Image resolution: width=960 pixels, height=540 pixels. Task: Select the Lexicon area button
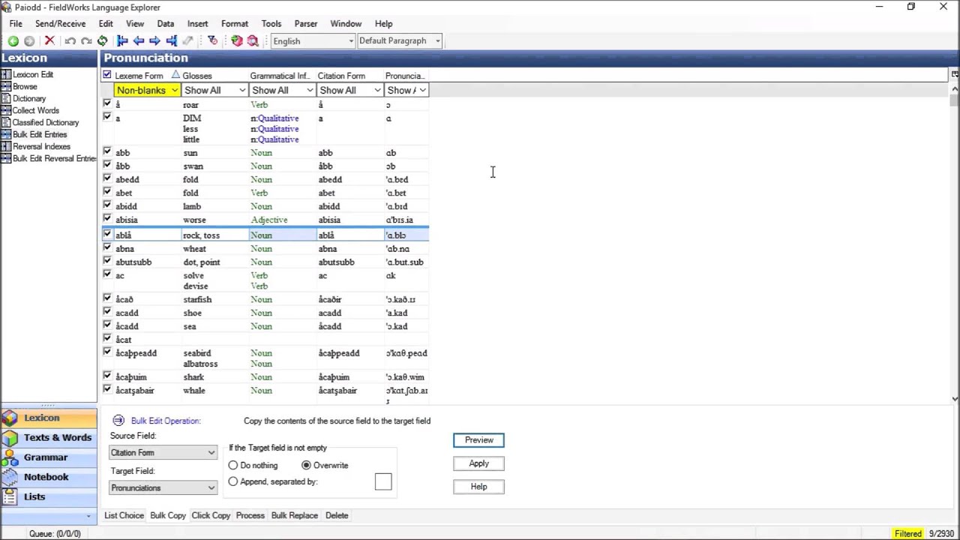coord(49,418)
